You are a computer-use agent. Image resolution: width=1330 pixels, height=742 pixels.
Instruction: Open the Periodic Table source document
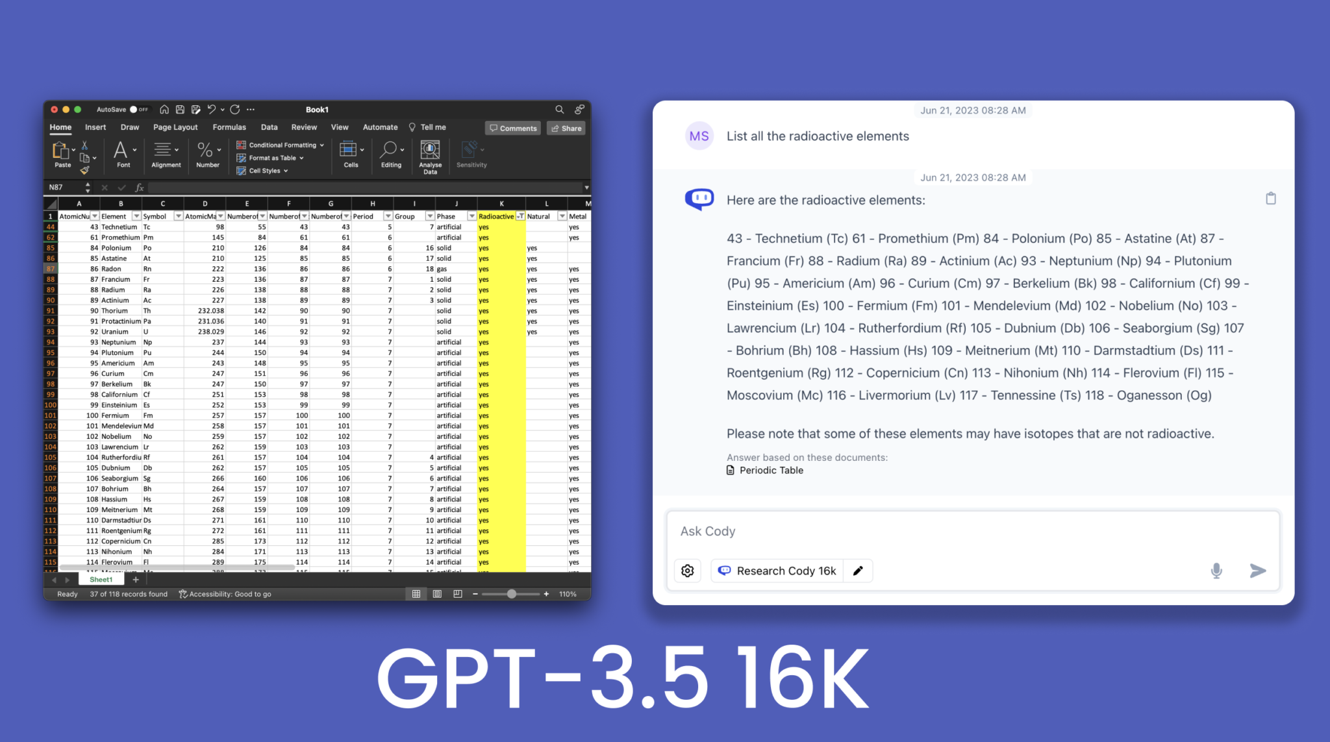tap(772, 470)
